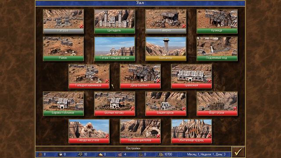Screen dimensions: 281x158
Task: Open the Башня орков dwelling card
Action: coord(166,104)
